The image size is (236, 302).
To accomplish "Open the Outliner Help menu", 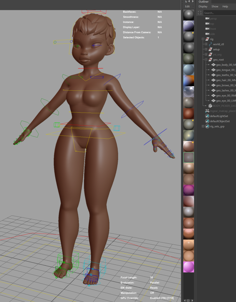I will 225,6.
